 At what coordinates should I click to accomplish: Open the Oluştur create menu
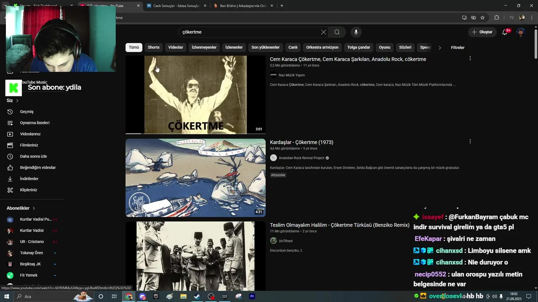point(482,32)
